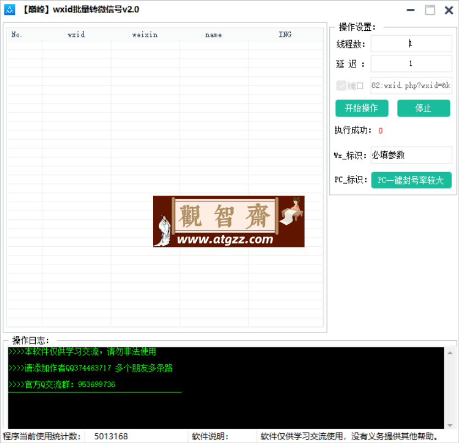Click the PC一键封号率较大 button

[x=411, y=180]
